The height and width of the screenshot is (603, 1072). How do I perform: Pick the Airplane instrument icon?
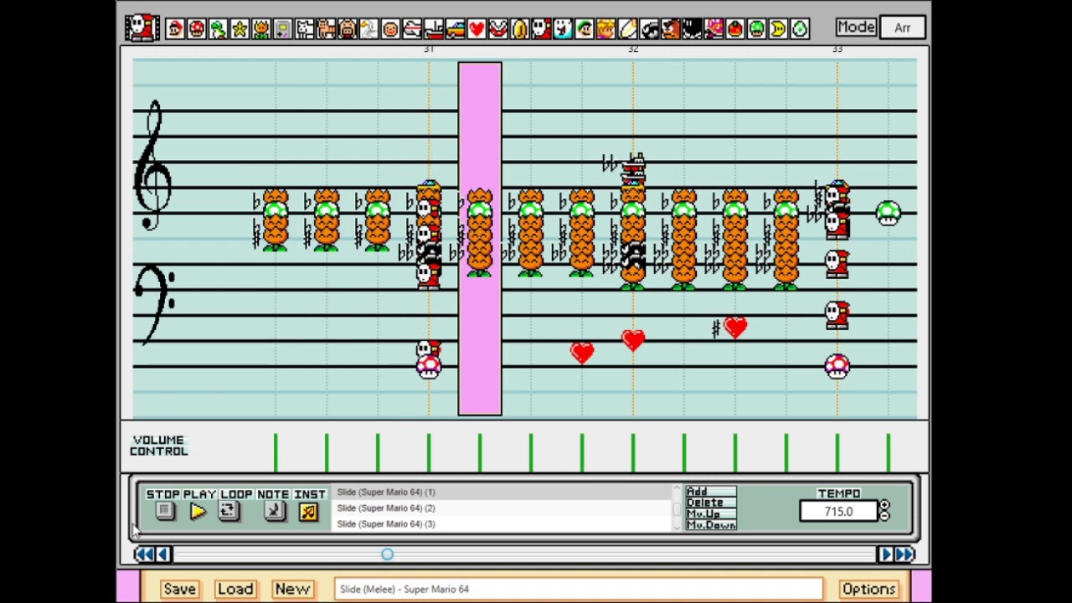(412, 28)
